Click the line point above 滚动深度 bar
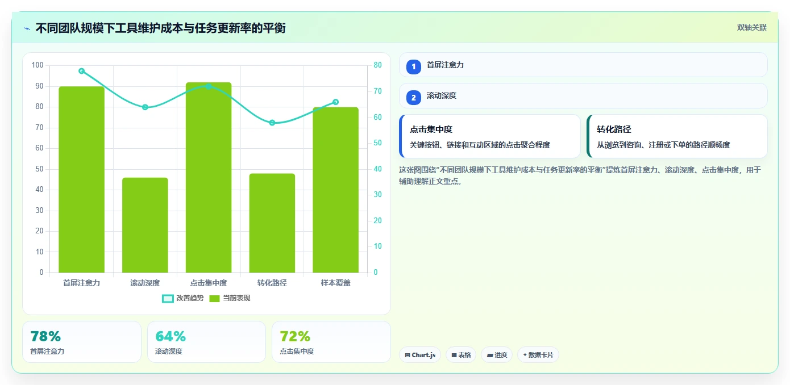790x385 pixels. [x=145, y=107]
